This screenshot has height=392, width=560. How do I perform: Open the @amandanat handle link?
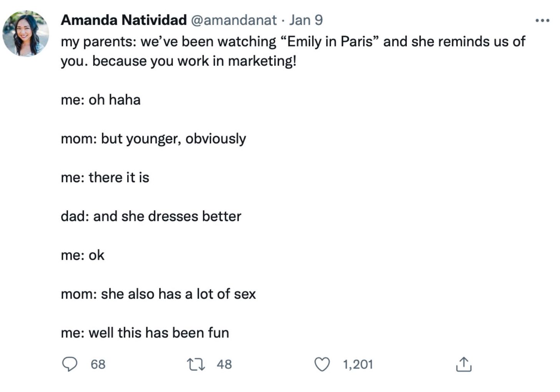234,20
